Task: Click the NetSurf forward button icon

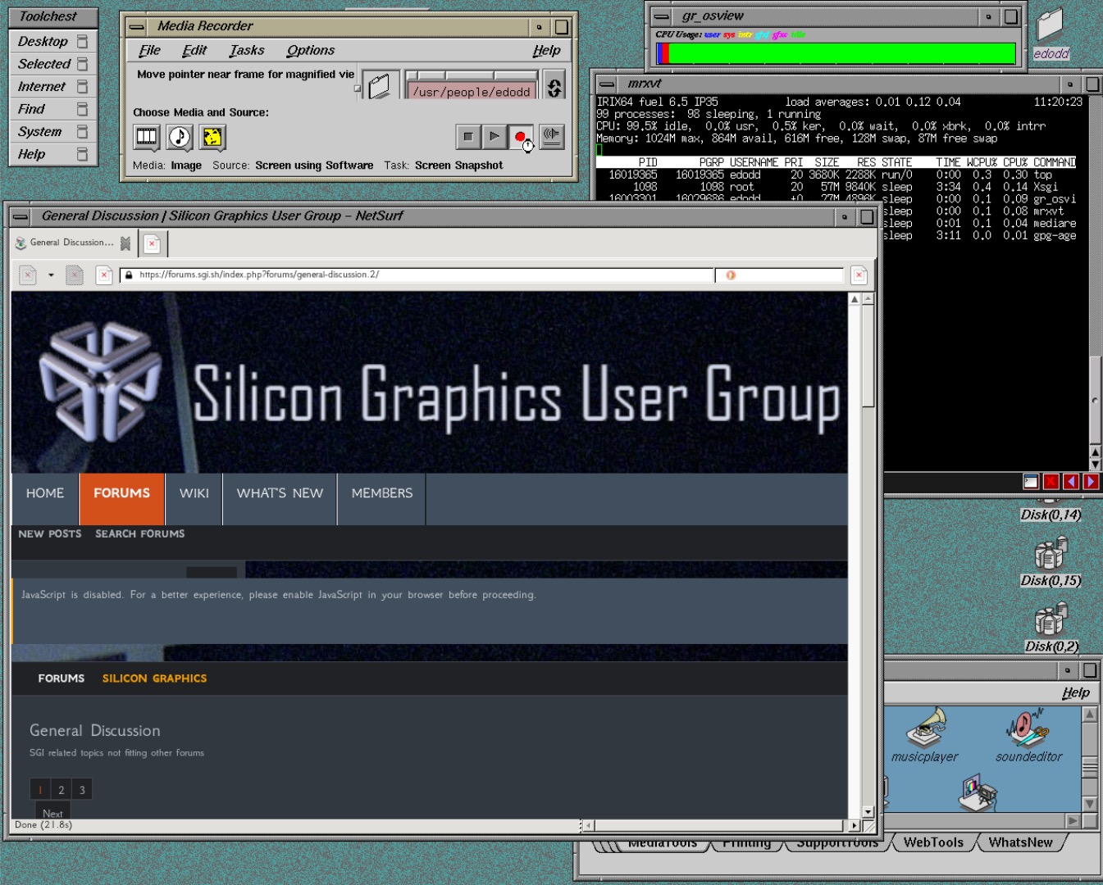Action: click(75, 275)
